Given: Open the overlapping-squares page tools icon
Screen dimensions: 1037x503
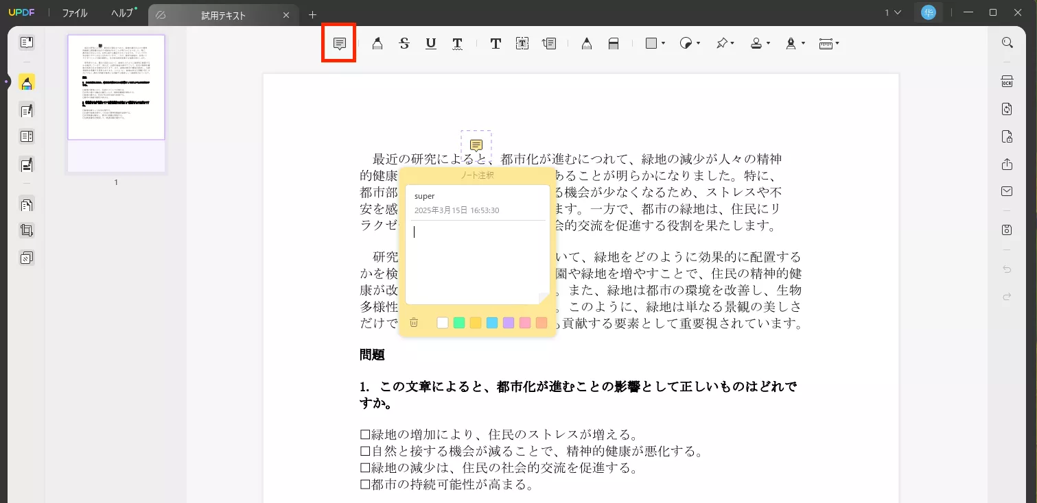Looking at the screenshot, I should [x=27, y=258].
